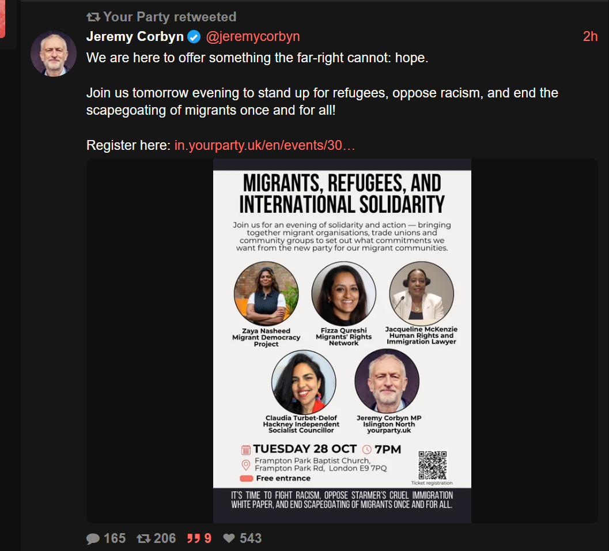The height and width of the screenshot is (551, 609).
Task: Click the reply count 165
Action: coord(115,538)
